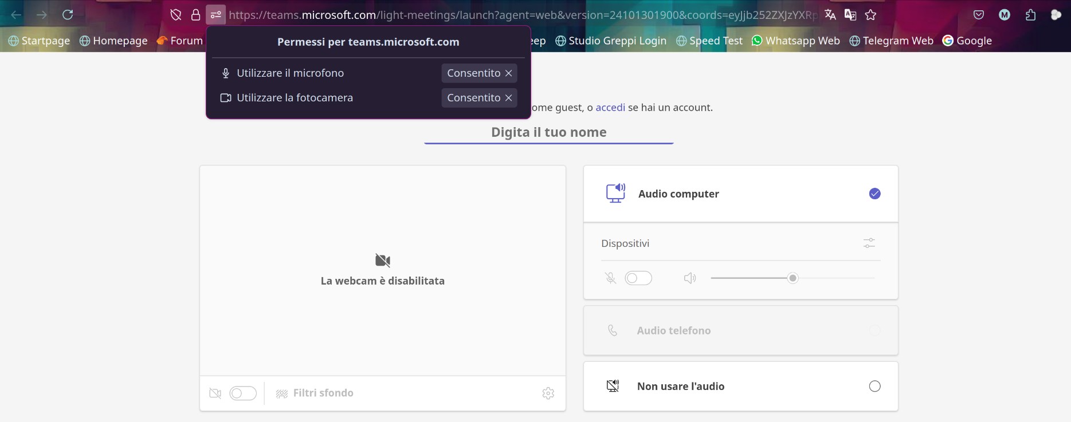Select the Audio computer option
The image size is (1071, 422).
(740, 194)
